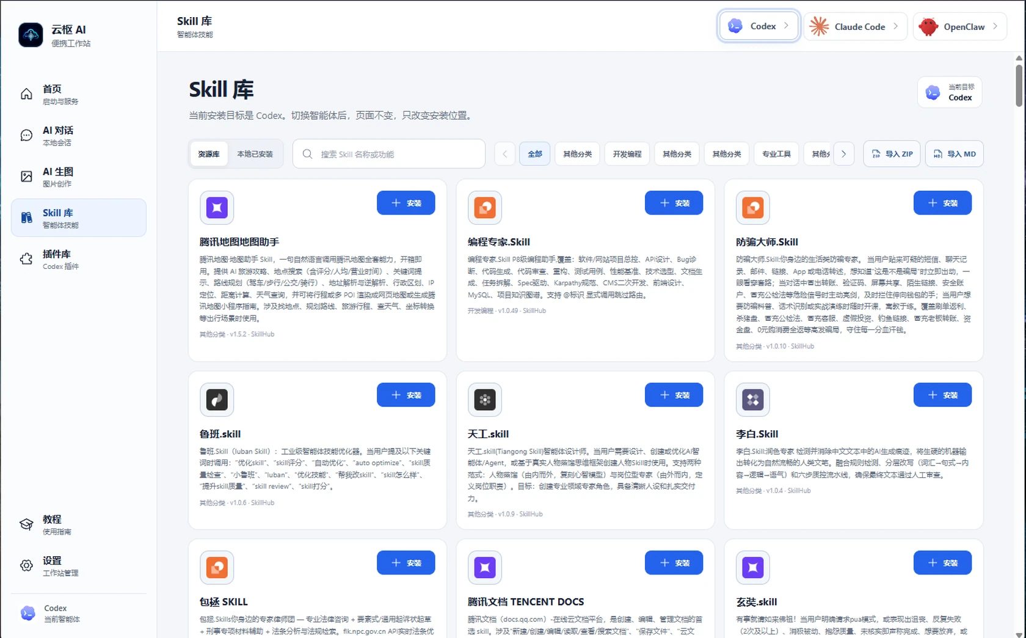
Task: Click the 导入 ZIP button
Action: click(x=892, y=154)
